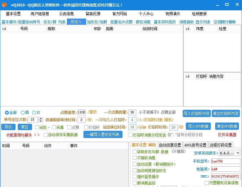
Task: Click 一键导入置好友列表 button
Action: click(x=103, y=135)
